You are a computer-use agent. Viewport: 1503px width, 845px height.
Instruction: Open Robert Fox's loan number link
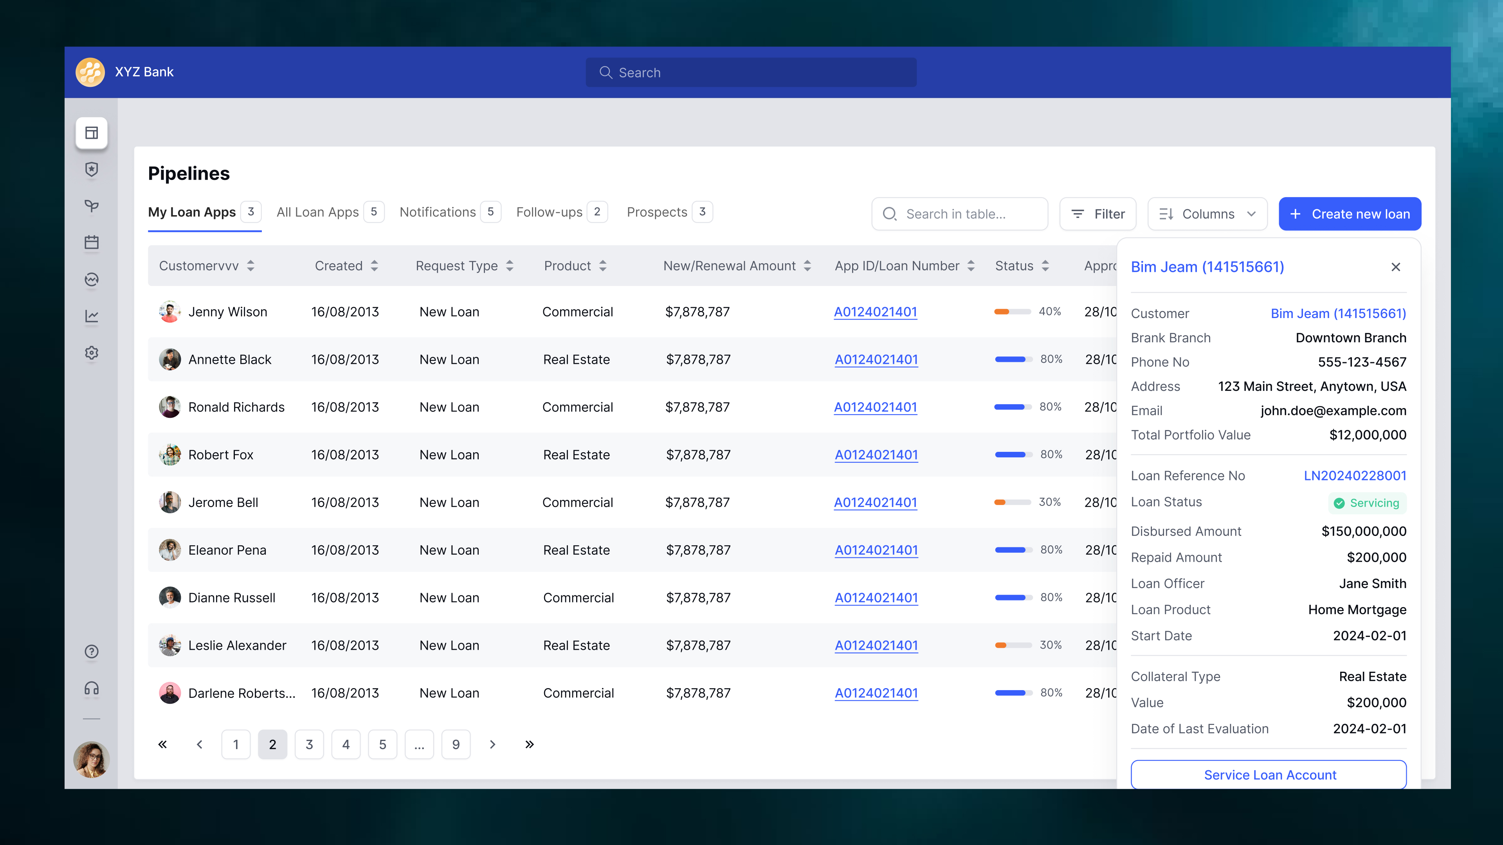tap(876, 455)
